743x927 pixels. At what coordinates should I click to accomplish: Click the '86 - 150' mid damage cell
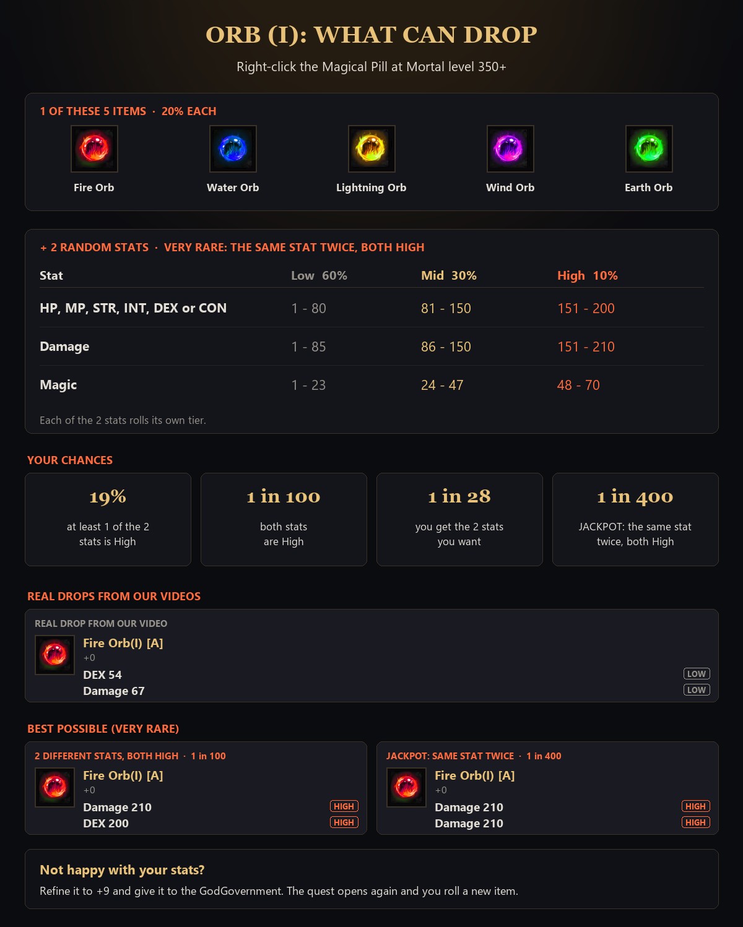coord(446,347)
